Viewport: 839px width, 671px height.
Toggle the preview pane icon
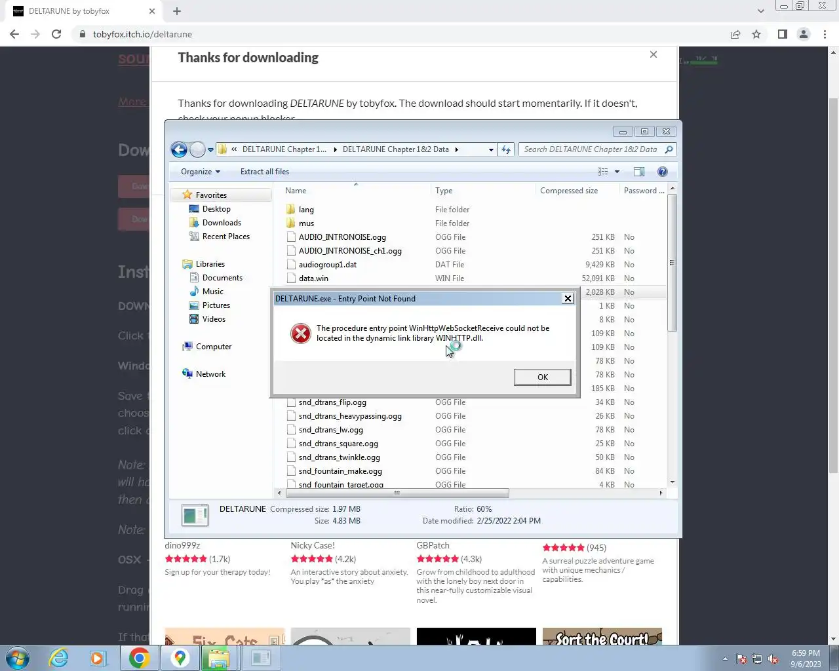point(639,172)
